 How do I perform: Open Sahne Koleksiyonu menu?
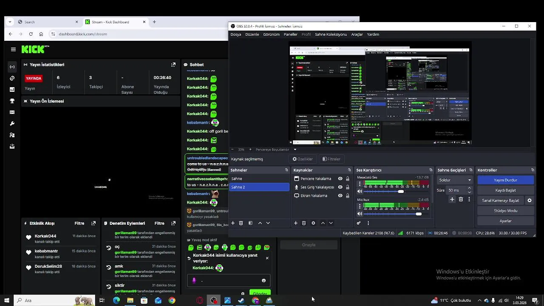pyautogui.click(x=331, y=34)
